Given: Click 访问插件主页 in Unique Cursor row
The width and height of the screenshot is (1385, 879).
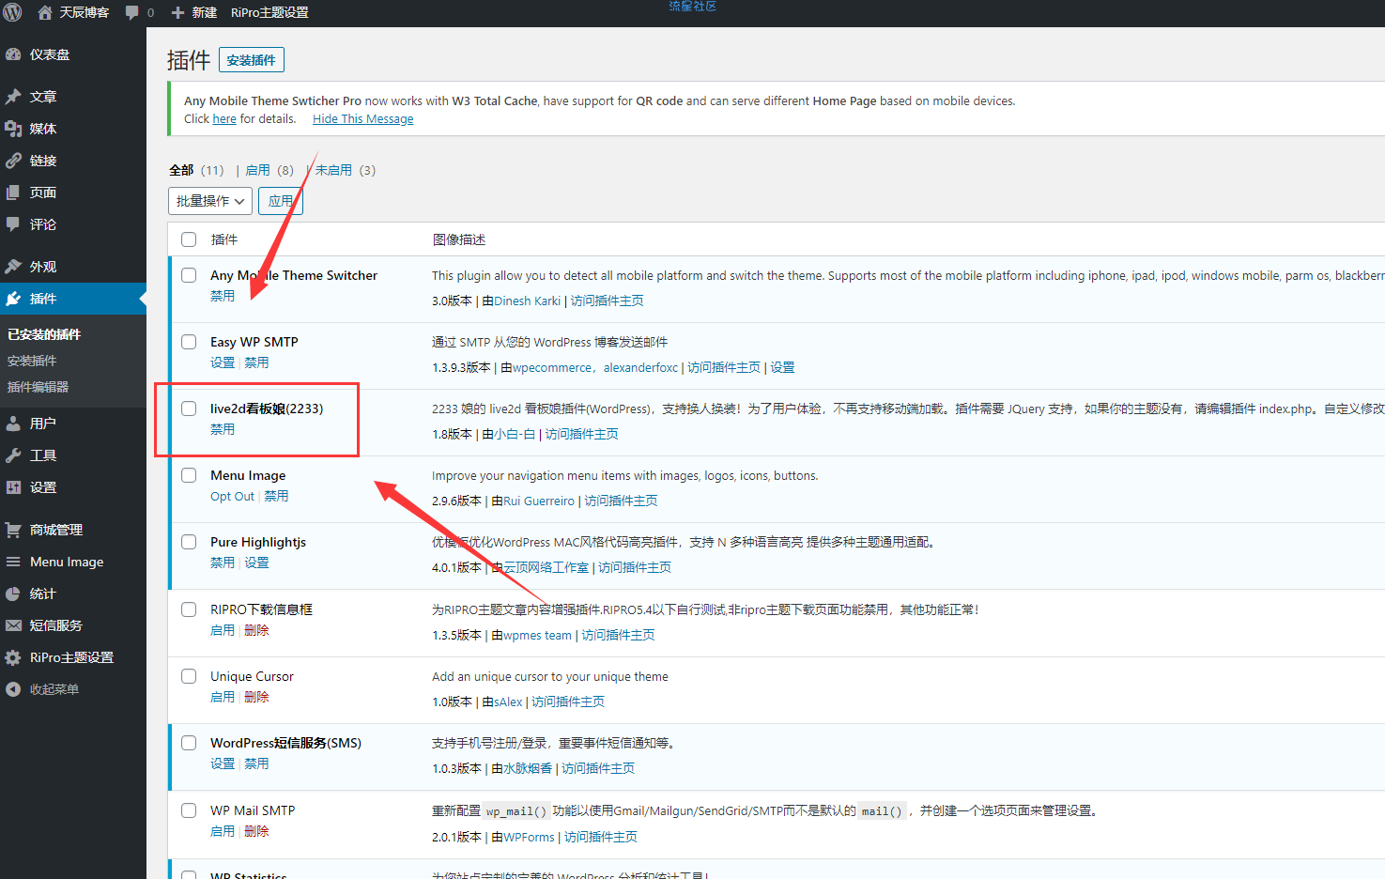Looking at the screenshot, I should click(568, 702).
